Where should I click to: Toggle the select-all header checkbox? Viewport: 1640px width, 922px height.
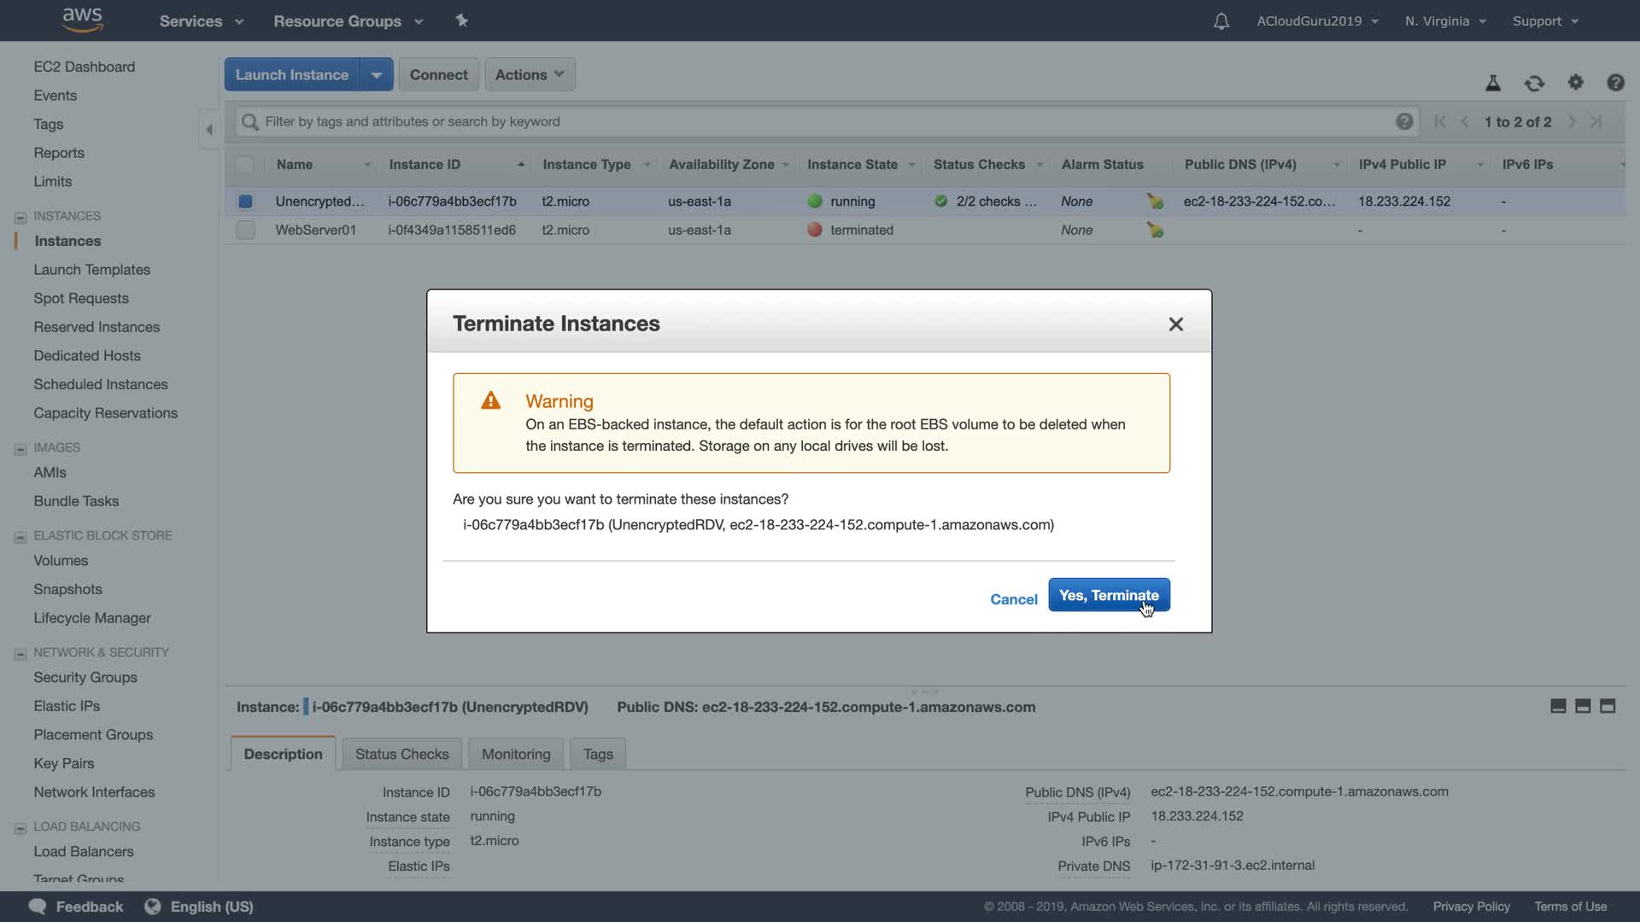[x=245, y=165]
